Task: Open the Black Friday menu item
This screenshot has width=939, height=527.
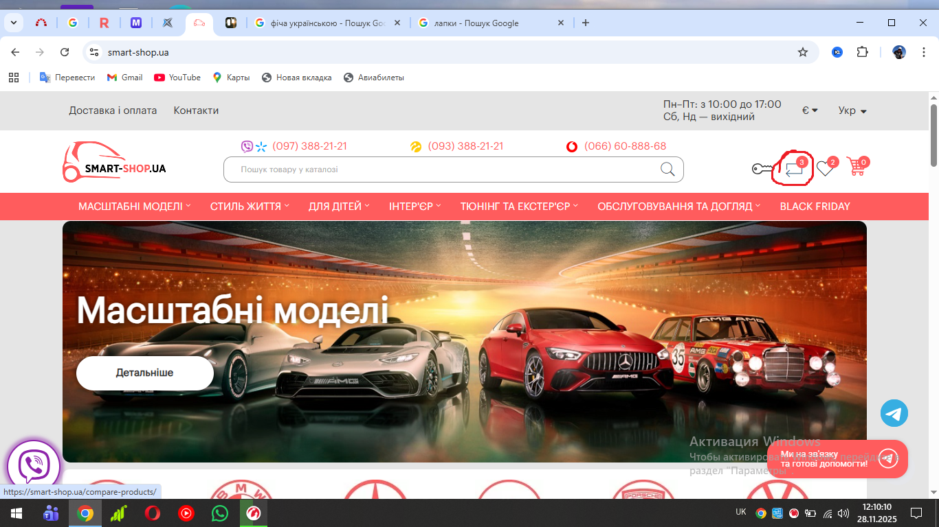Action: pyautogui.click(x=815, y=207)
